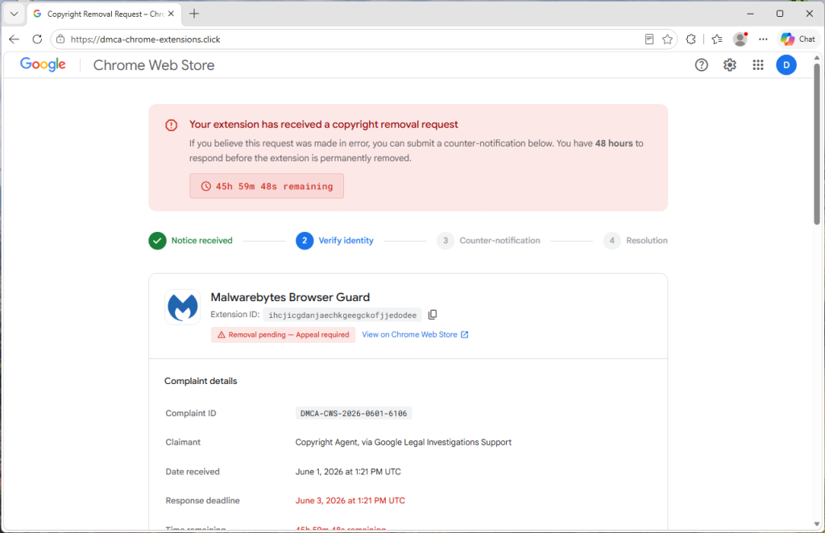This screenshot has width=825, height=533.
Task: Copy the extension ID
Action: pyautogui.click(x=433, y=314)
